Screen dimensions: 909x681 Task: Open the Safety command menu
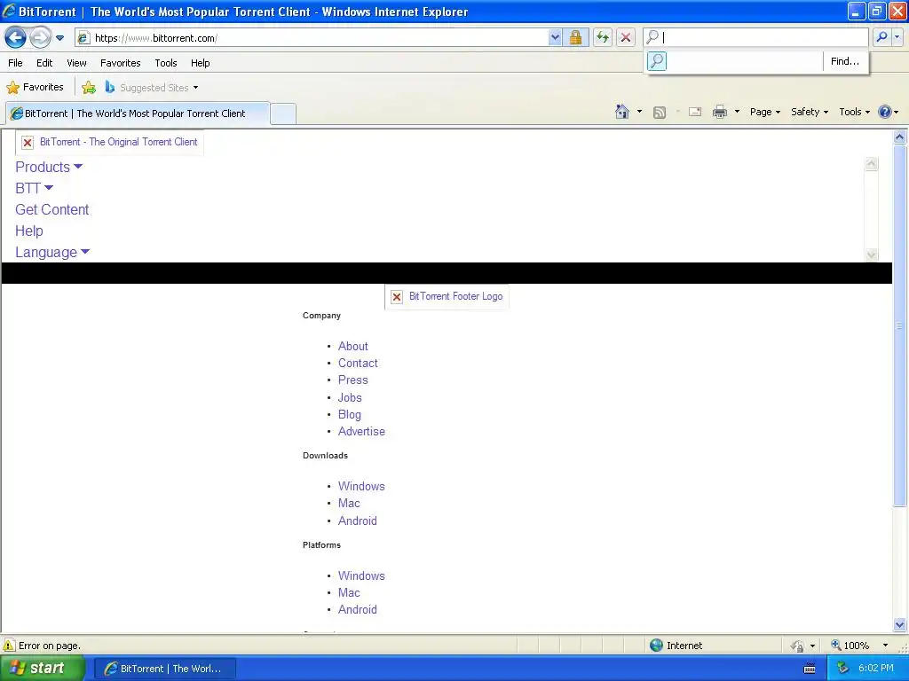point(810,112)
